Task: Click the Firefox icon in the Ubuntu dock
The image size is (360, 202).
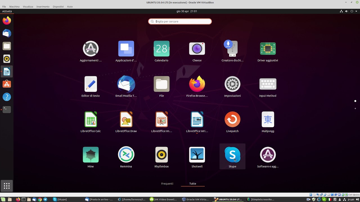Action: point(7,20)
